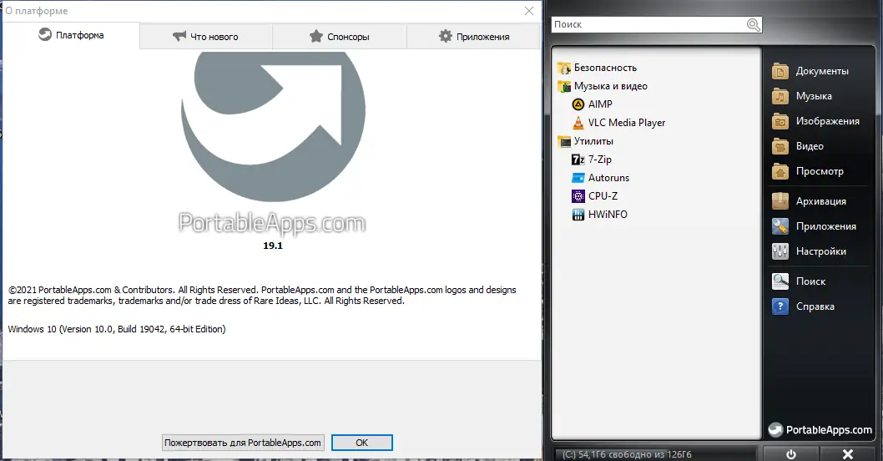883x461 pixels.
Task: Open the Изображения folder icon
Action: [780, 121]
